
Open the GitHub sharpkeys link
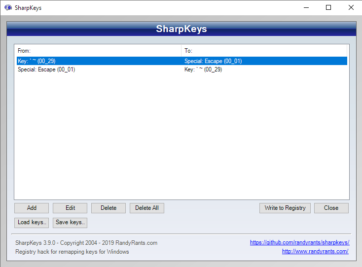tap(300, 242)
